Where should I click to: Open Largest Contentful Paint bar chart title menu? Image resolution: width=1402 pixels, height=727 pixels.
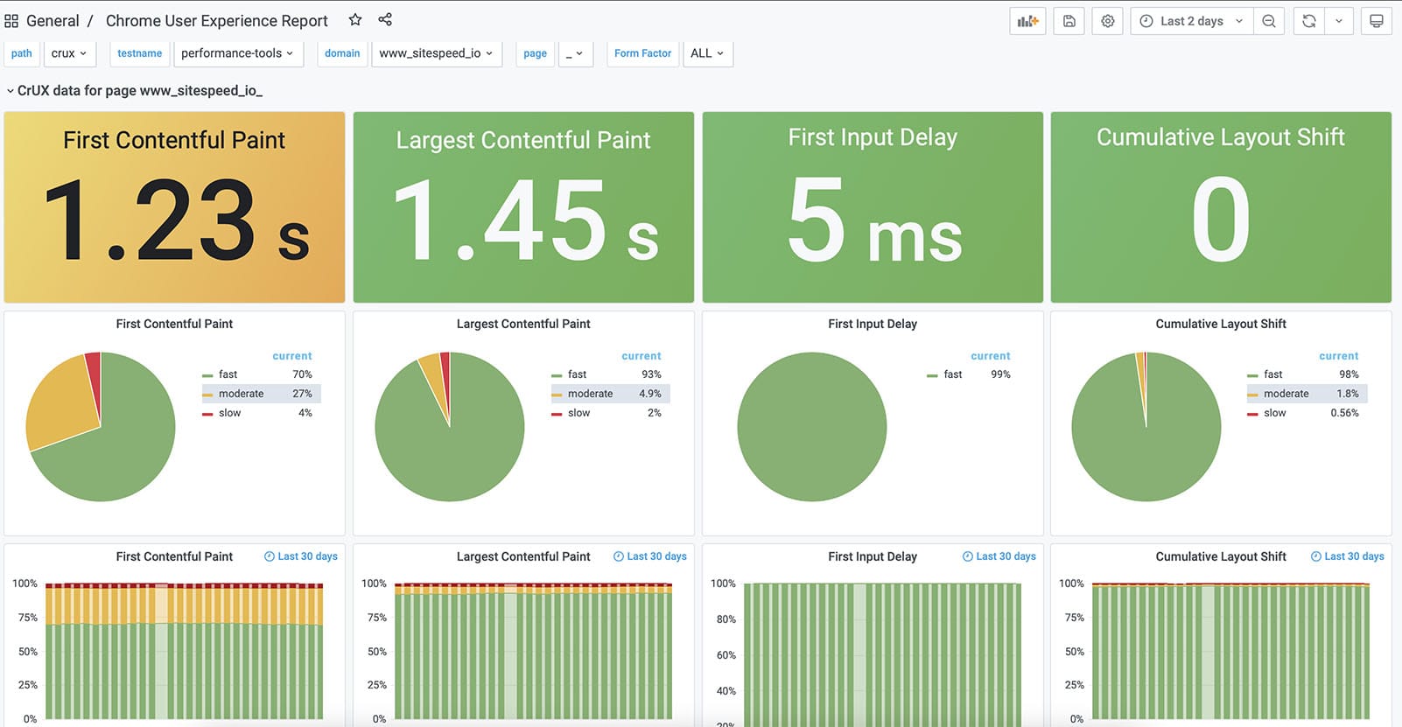tap(523, 556)
